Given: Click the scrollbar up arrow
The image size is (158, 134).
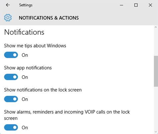Looking at the screenshot, I should point(156,27).
